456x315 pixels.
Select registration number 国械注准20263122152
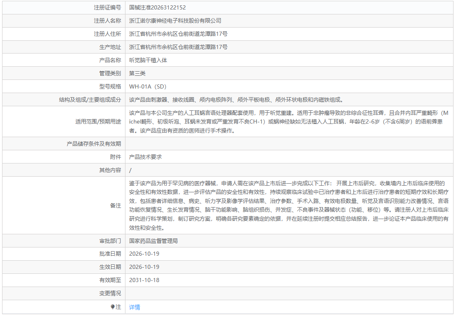click(x=157, y=7)
